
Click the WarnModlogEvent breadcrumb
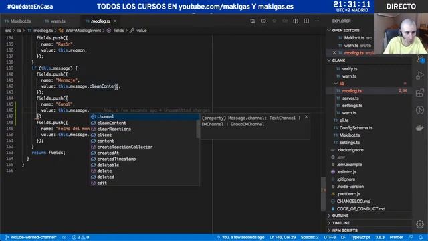[x=83, y=31]
